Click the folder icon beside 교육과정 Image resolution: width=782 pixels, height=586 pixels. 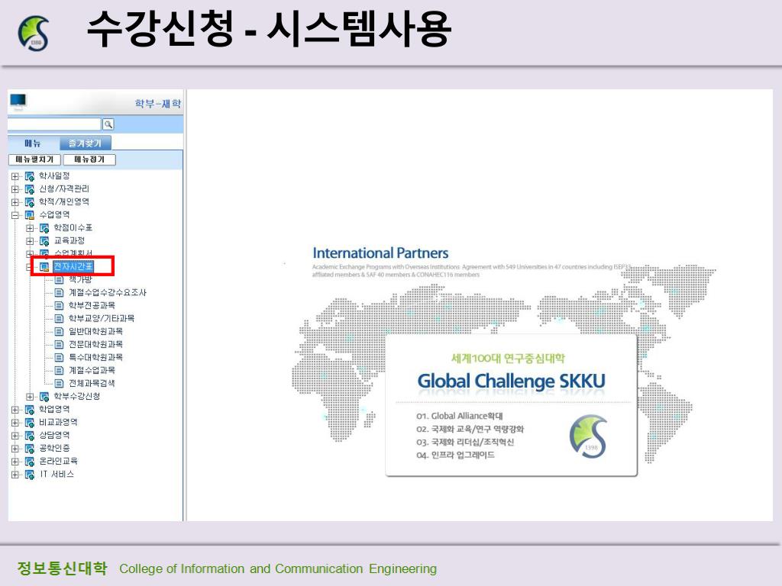44,240
